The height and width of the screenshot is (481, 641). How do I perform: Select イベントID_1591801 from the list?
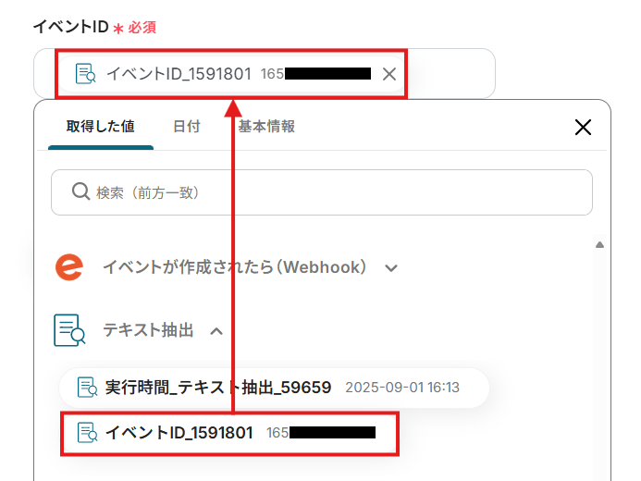point(229,433)
